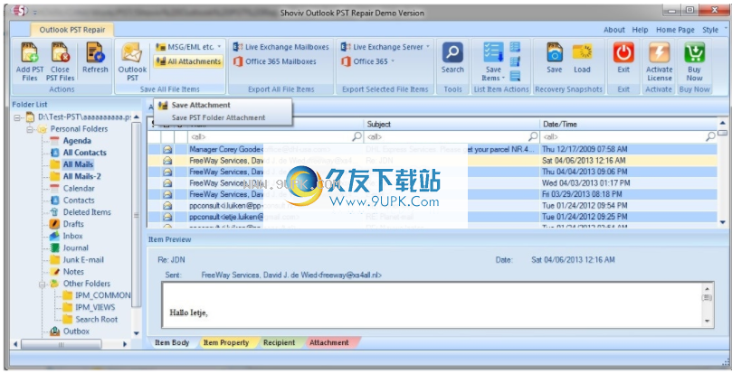Select email dated Tue 01/24/2012 09:54 PM

point(433,206)
